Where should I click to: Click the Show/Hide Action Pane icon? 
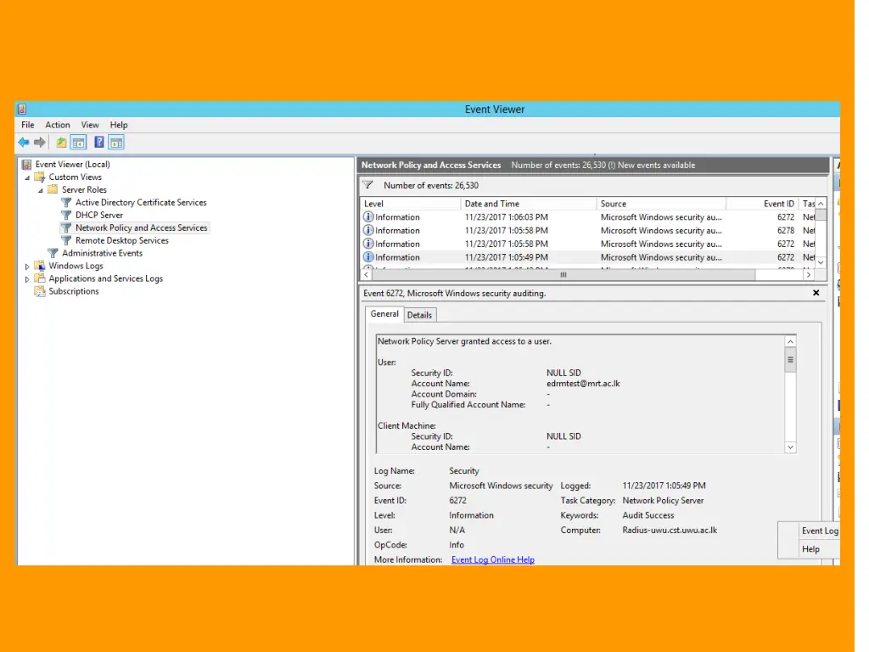(116, 143)
